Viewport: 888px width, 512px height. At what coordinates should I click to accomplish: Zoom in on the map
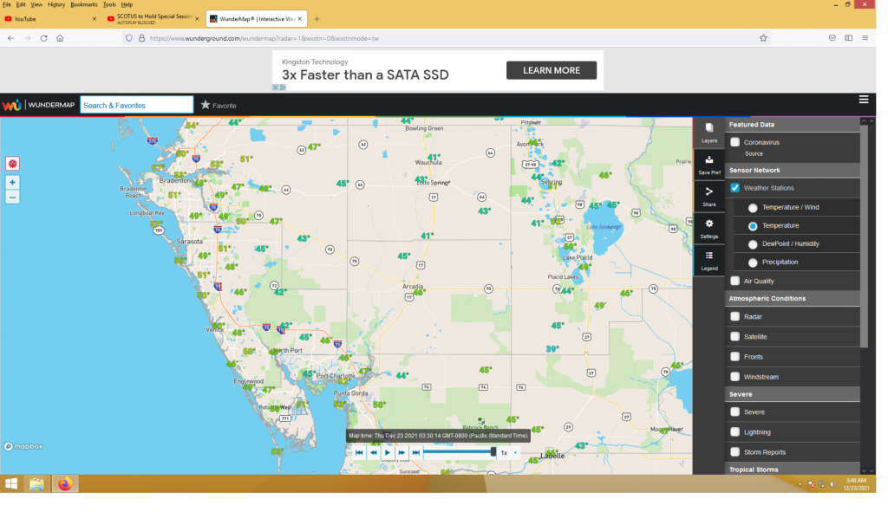click(12, 183)
